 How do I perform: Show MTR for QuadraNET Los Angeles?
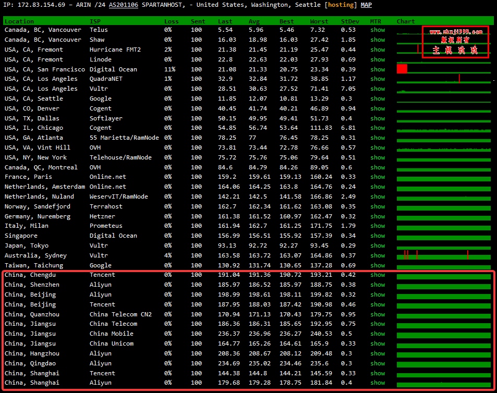[x=378, y=79]
